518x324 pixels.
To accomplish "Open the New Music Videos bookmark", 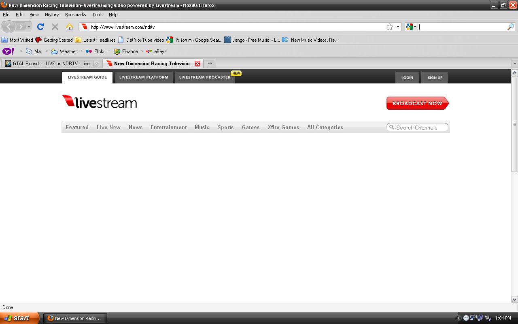I will click(x=310, y=40).
